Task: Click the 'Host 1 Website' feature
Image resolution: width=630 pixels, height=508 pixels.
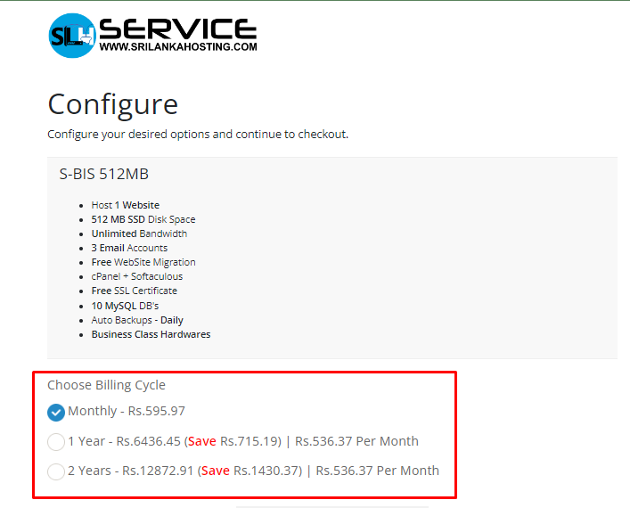Action: click(x=126, y=205)
